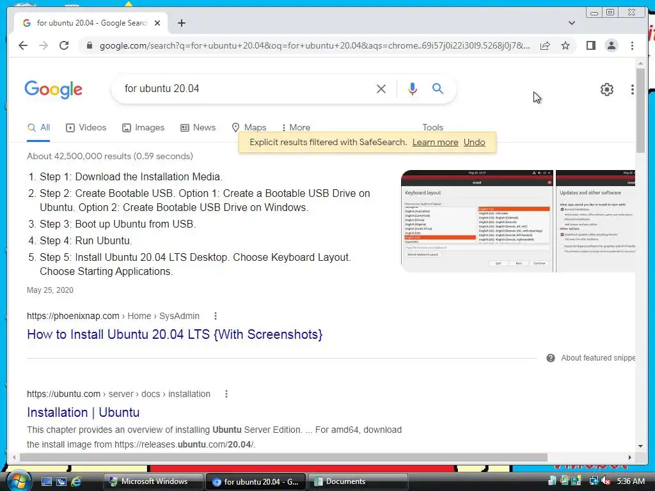Viewport: 655px width, 491px height.
Task: Expand the More search categories
Action: (296, 128)
